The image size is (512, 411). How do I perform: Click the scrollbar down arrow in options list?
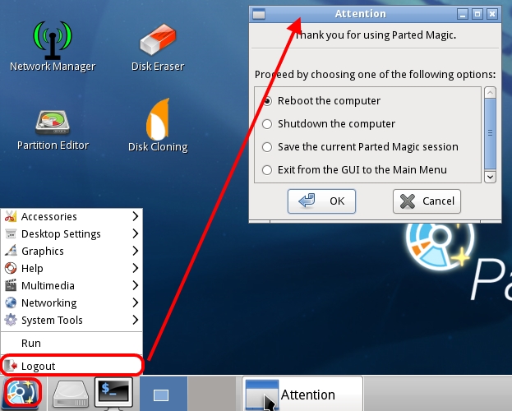(x=490, y=177)
